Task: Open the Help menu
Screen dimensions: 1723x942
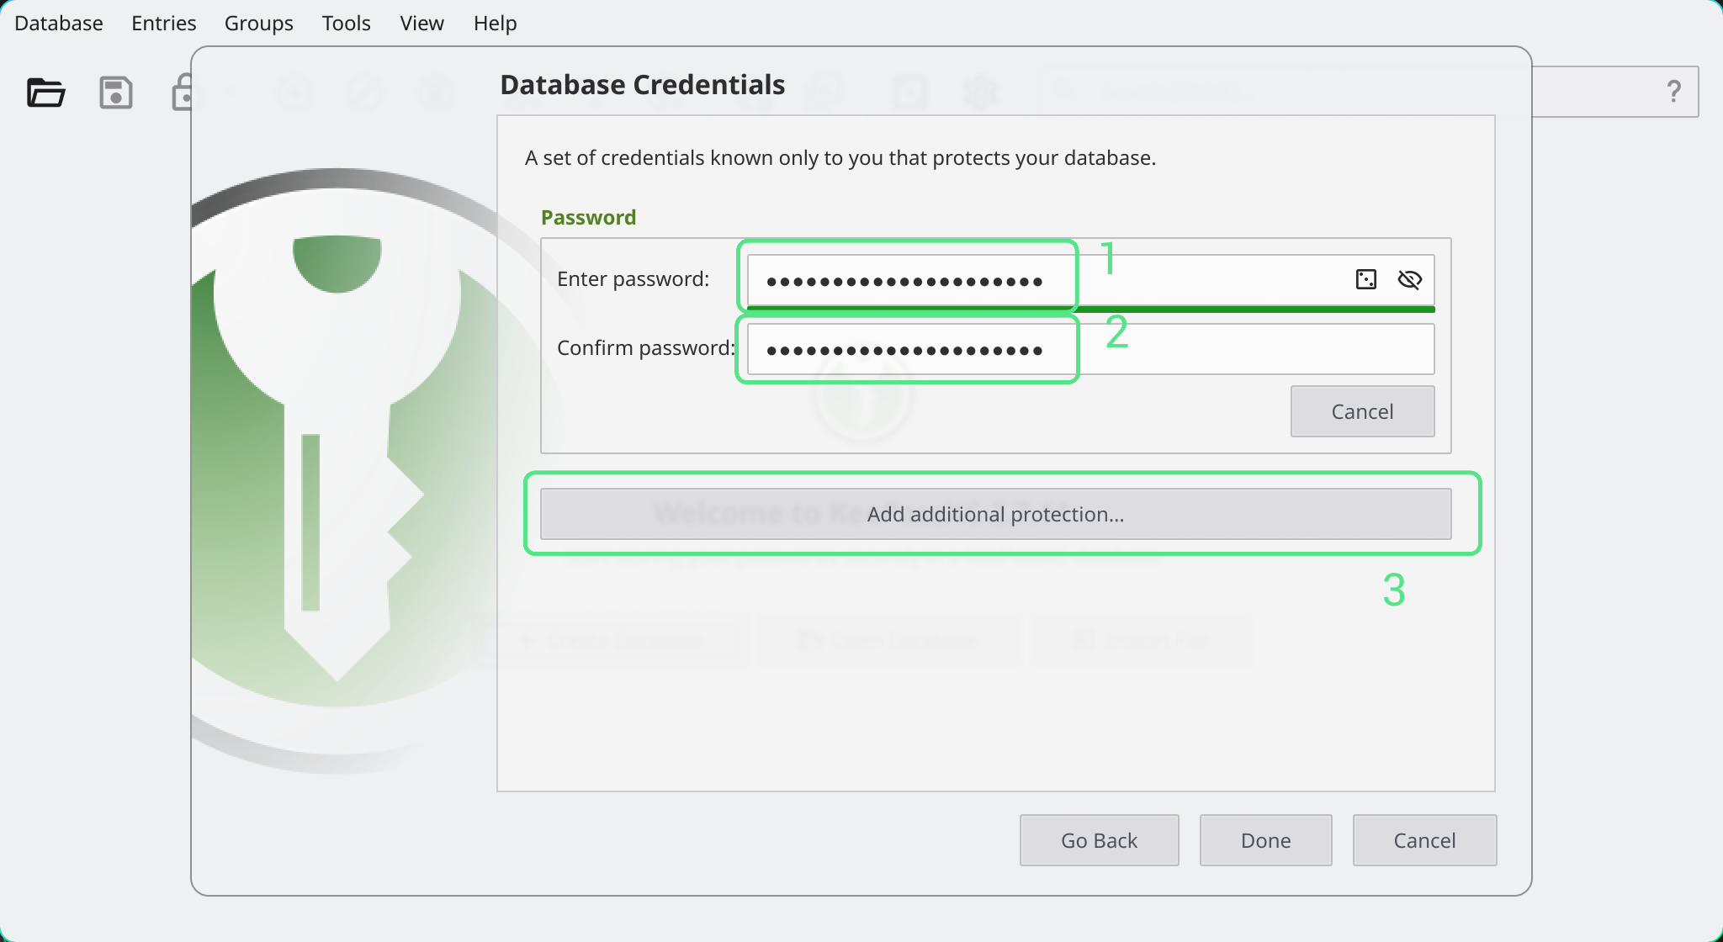Action: click(495, 23)
